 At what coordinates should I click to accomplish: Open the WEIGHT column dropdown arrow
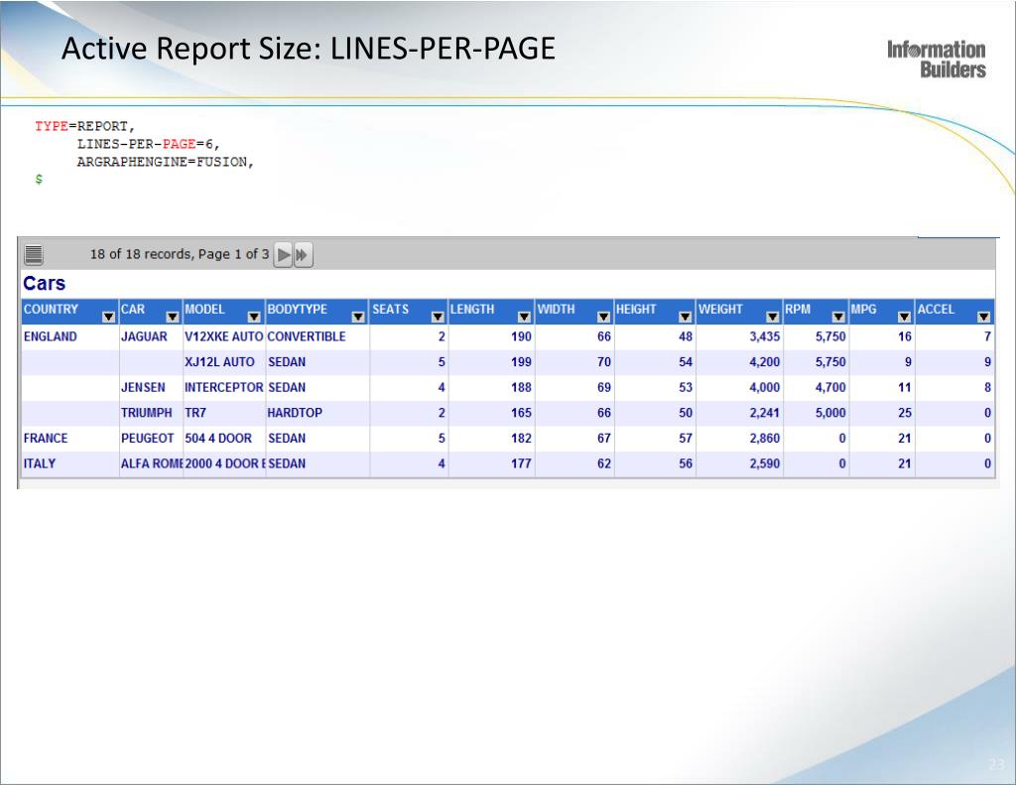[772, 317]
